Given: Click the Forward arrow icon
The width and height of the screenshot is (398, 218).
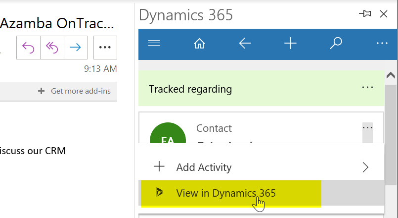Looking at the screenshot, I should coord(75,48).
